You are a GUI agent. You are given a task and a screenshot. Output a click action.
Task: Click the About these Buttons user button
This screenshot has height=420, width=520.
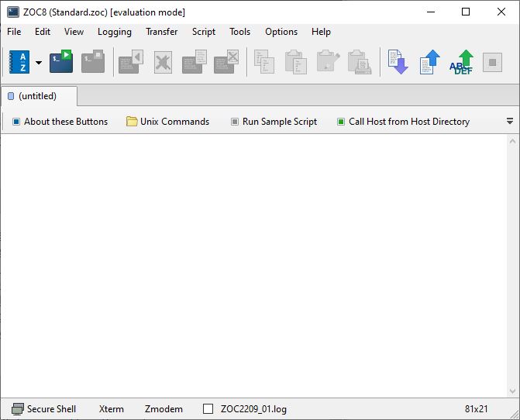coord(60,122)
